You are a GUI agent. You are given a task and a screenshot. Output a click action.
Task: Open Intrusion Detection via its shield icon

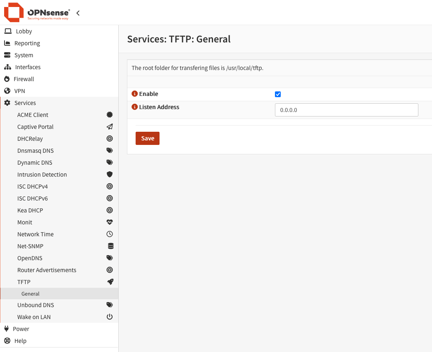[109, 174]
